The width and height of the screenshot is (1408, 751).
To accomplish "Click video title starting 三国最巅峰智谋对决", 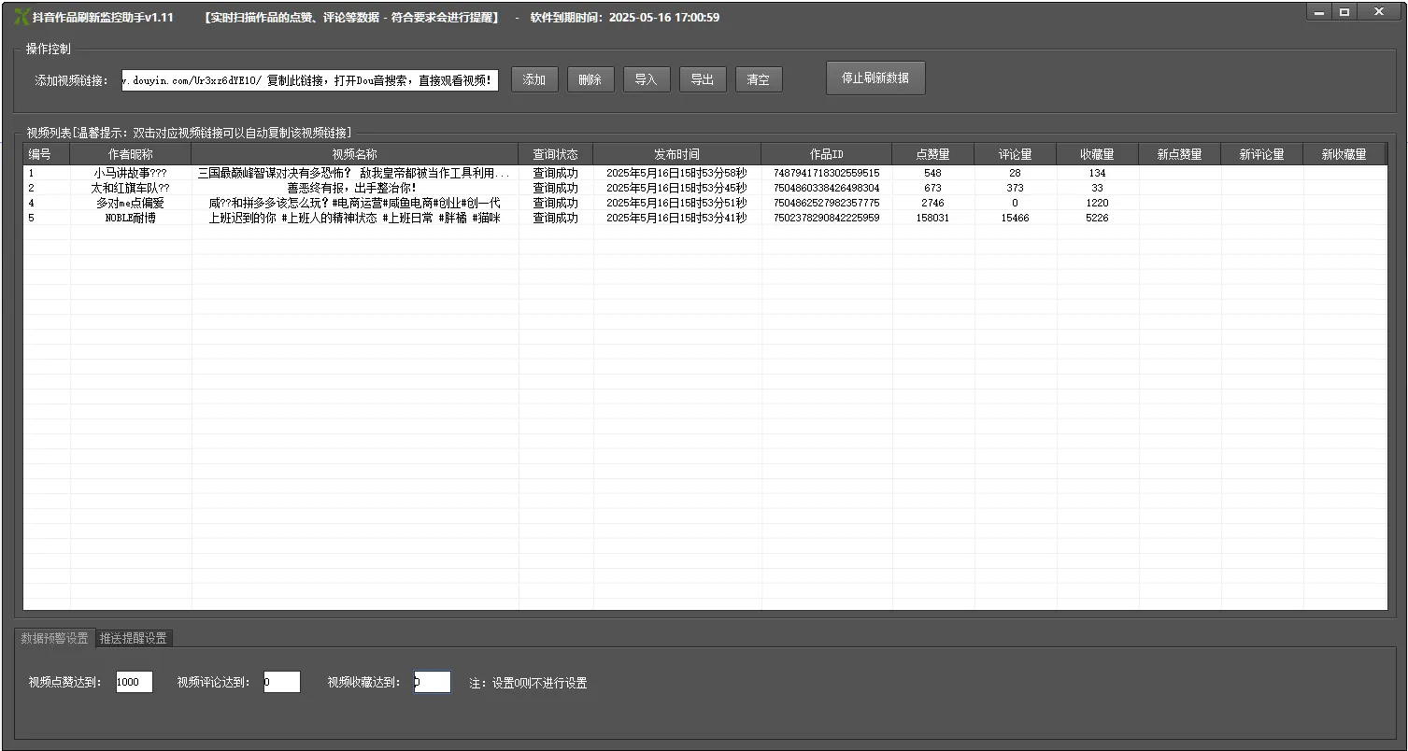I will pyautogui.click(x=355, y=173).
